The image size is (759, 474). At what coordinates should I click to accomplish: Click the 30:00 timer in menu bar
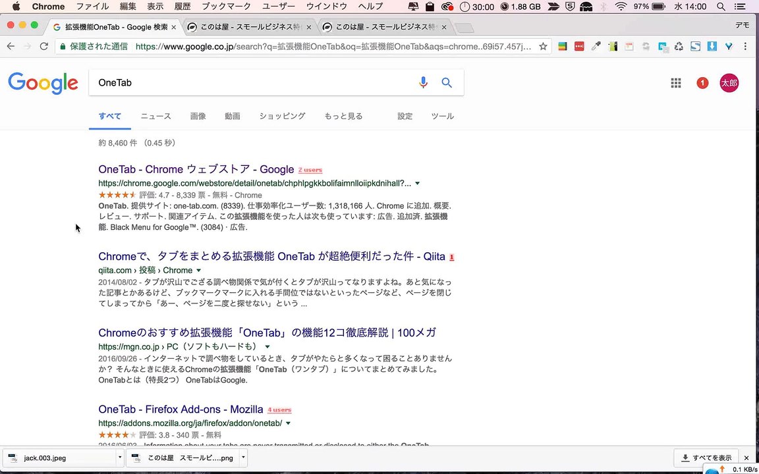click(477, 7)
